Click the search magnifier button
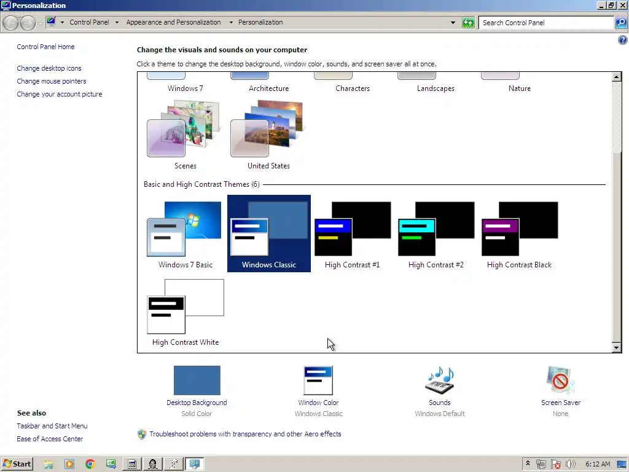The height and width of the screenshot is (472, 629). pyautogui.click(x=620, y=23)
